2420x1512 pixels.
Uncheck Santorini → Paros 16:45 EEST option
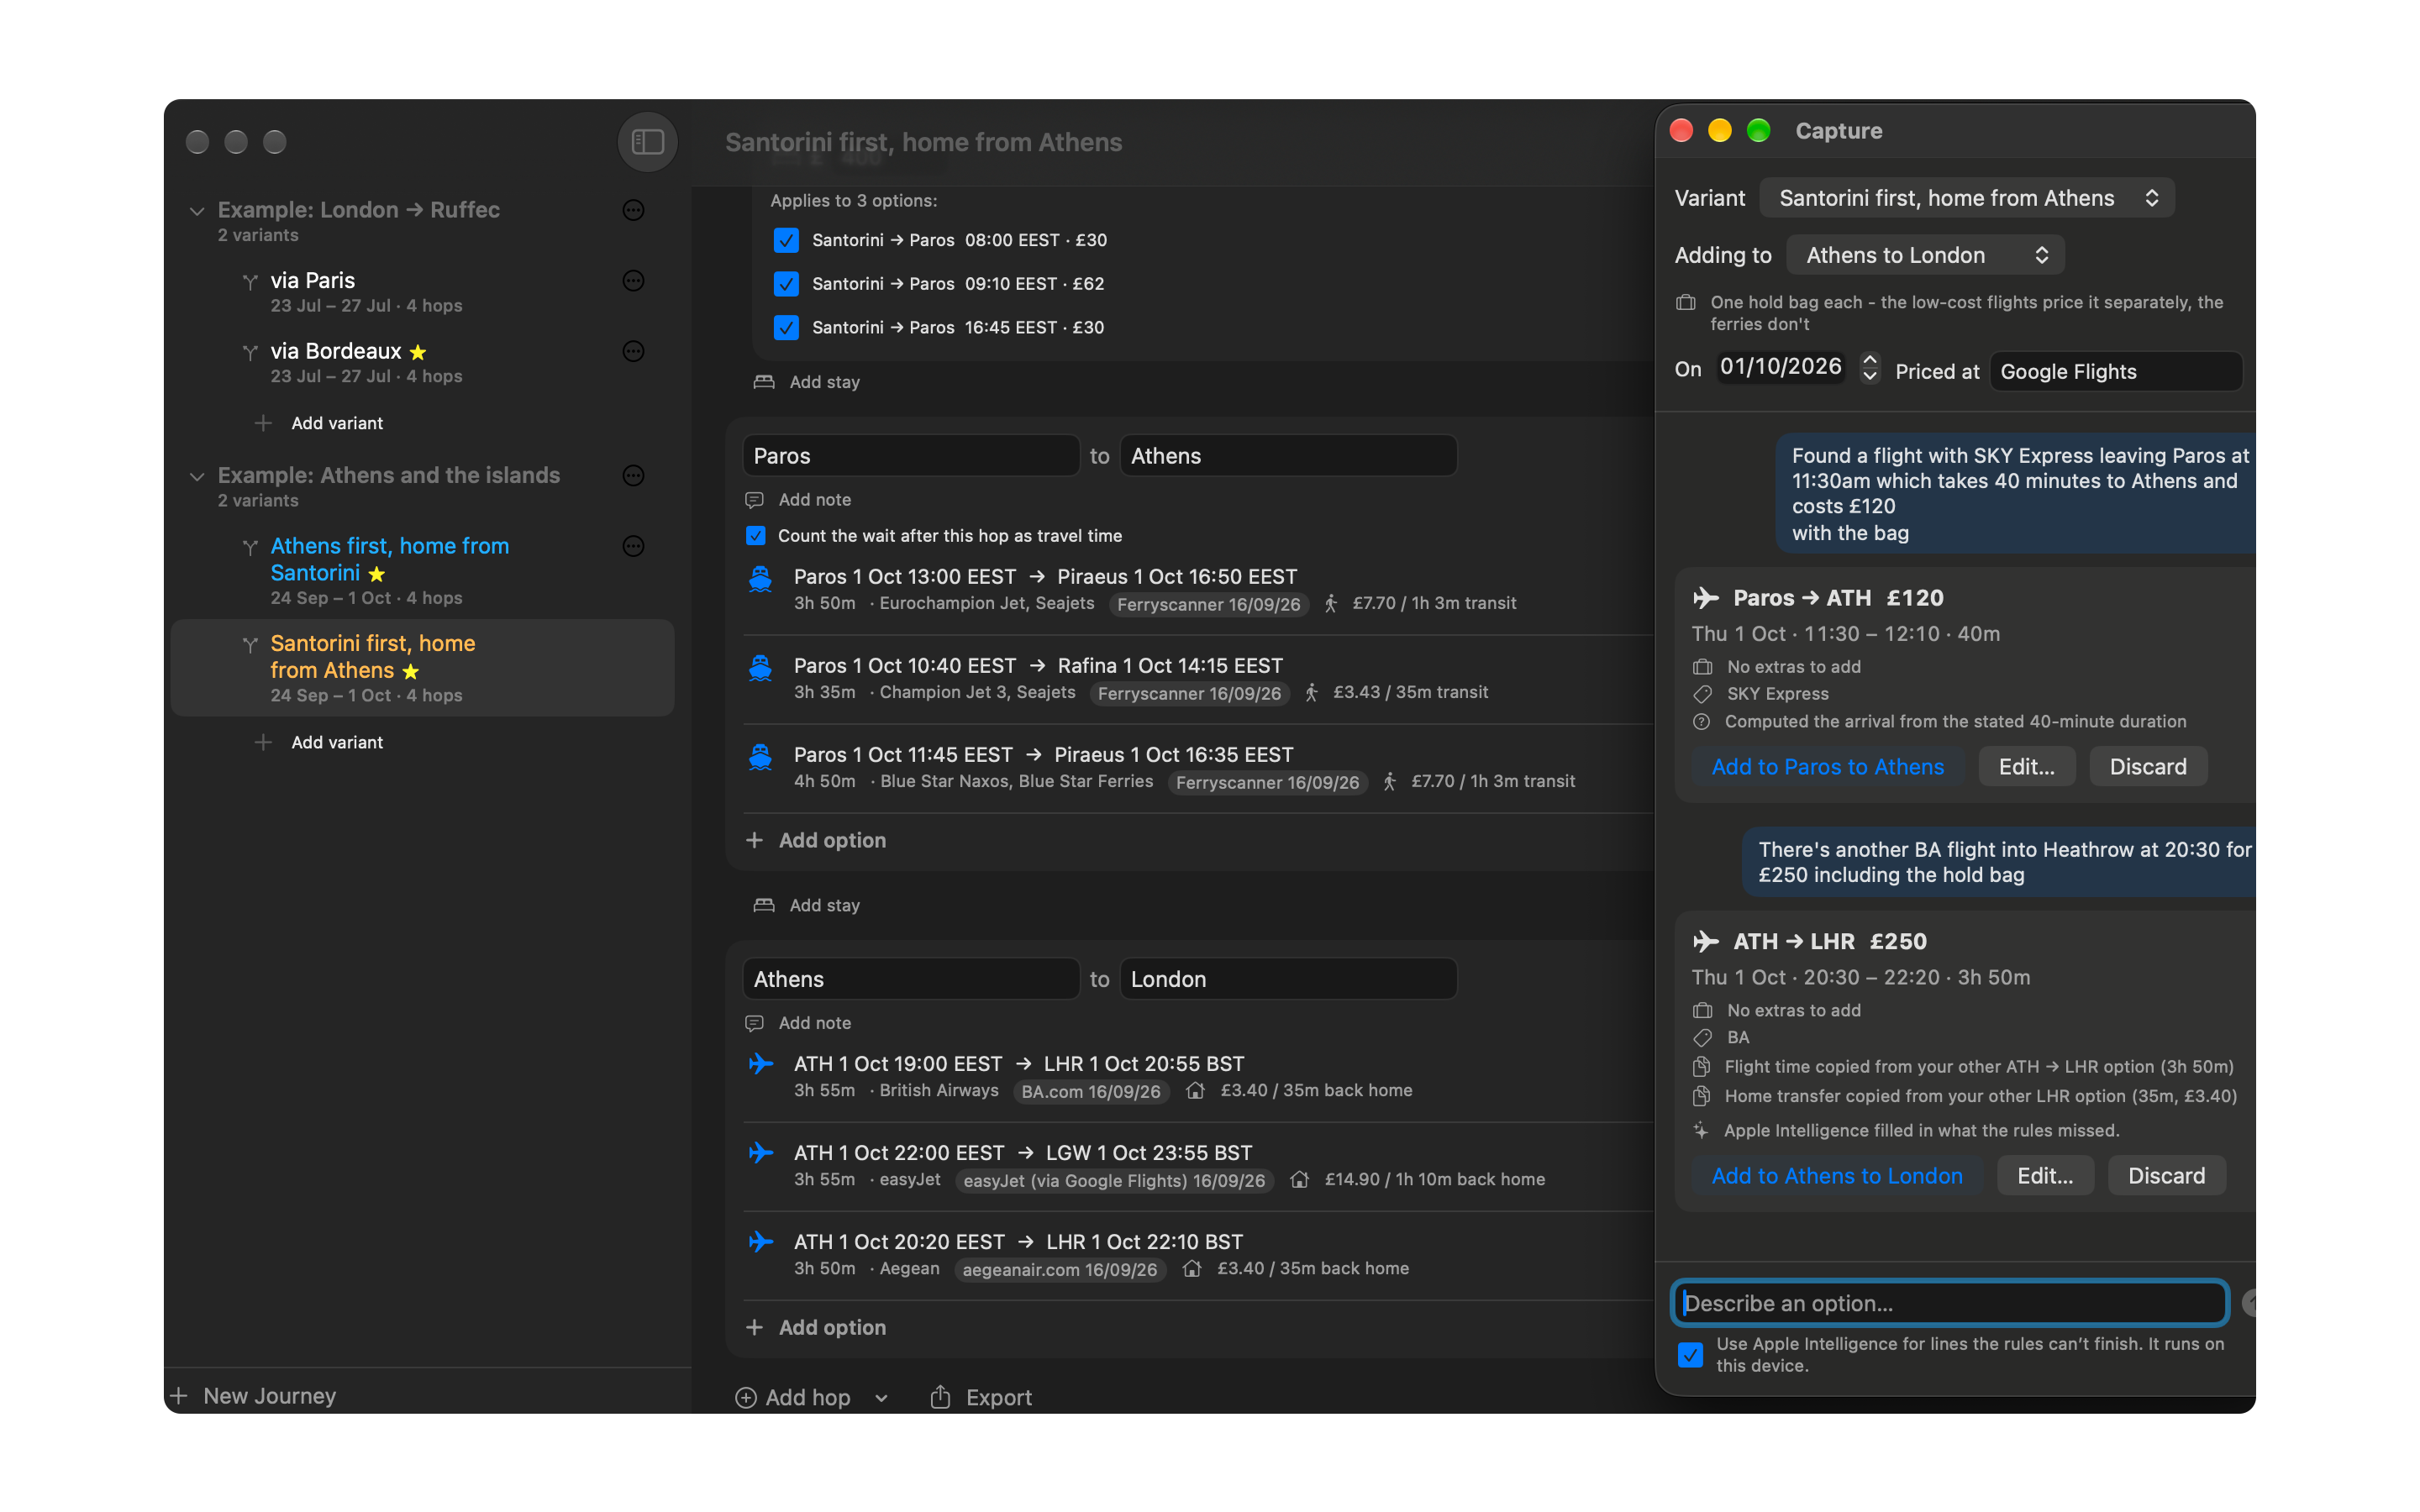(x=786, y=328)
